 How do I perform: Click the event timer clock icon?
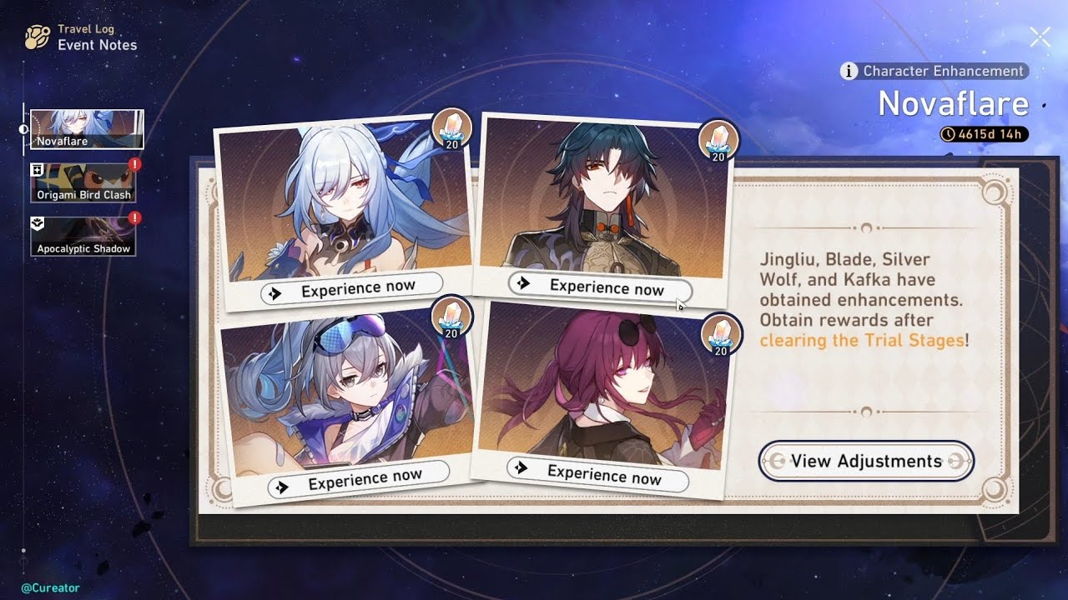pos(950,134)
